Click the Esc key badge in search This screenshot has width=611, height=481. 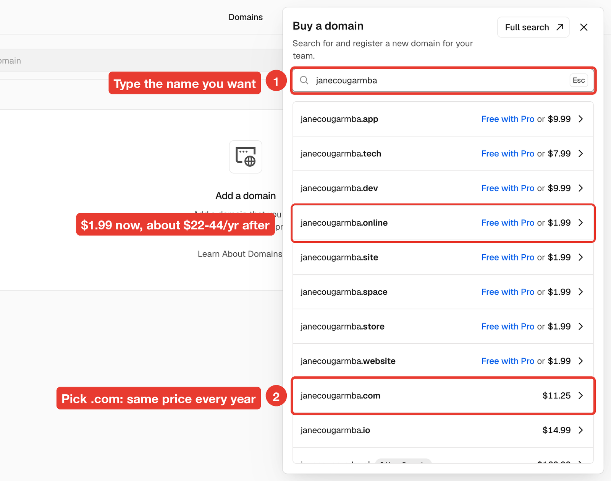pos(579,80)
